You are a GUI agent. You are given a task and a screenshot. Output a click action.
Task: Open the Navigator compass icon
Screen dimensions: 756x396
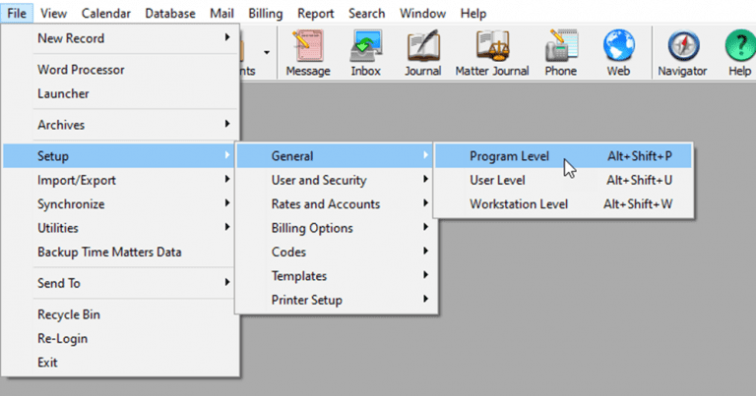point(682,52)
